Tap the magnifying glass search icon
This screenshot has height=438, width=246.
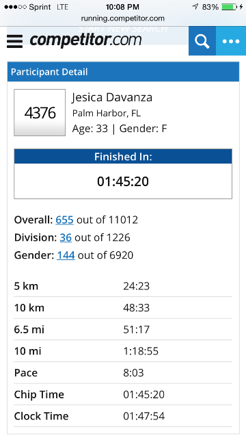(x=202, y=41)
